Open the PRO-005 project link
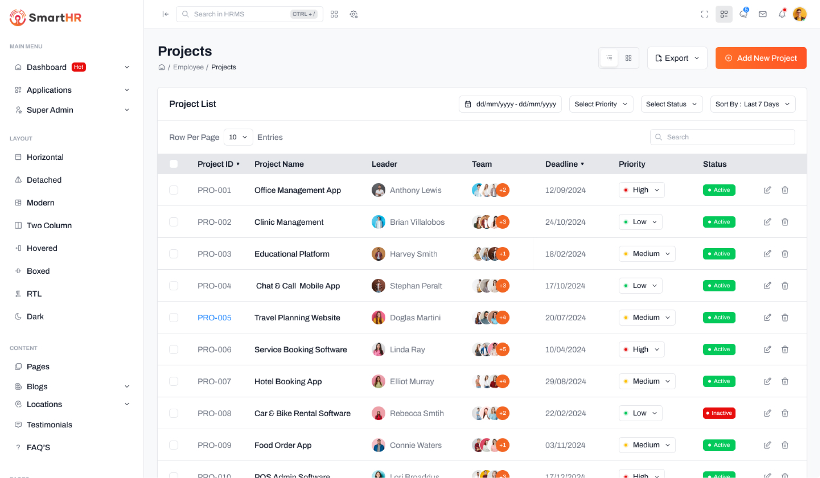 (214, 318)
